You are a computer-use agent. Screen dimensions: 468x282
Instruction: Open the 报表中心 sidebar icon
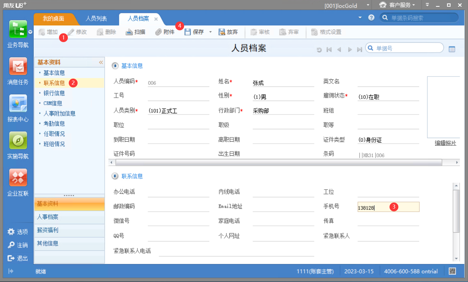point(18,104)
